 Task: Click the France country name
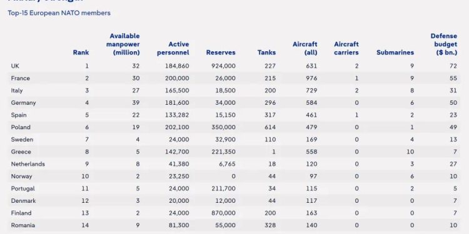click(x=21, y=78)
